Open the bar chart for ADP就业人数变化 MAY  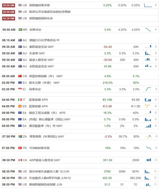click(148, 160)
